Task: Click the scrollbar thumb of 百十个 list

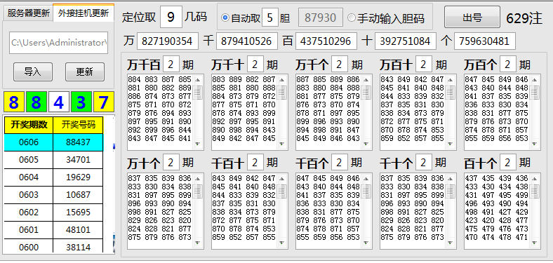Action: 534,191
